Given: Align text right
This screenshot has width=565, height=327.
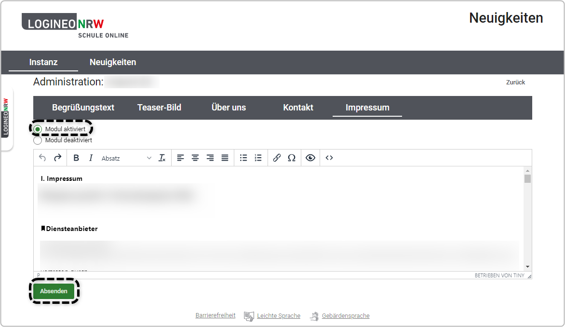Looking at the screenshot, I should (x=210, y=158).
